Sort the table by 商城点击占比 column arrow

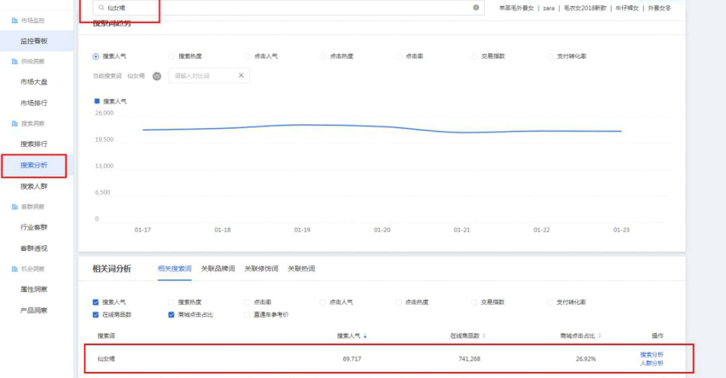(x=599, y=336)
